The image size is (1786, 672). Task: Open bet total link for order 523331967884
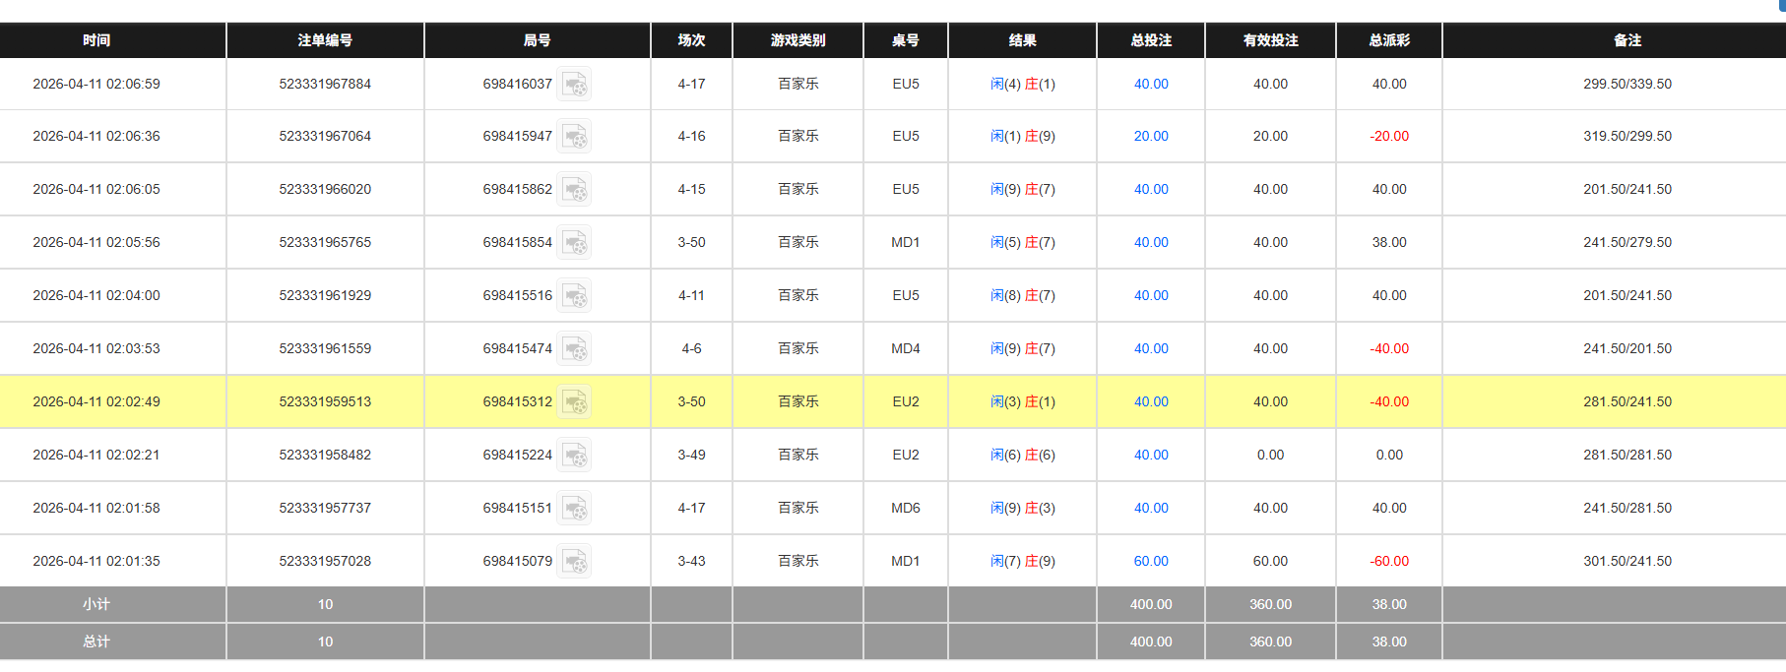pyautogui.click(x=1151, y=85)
